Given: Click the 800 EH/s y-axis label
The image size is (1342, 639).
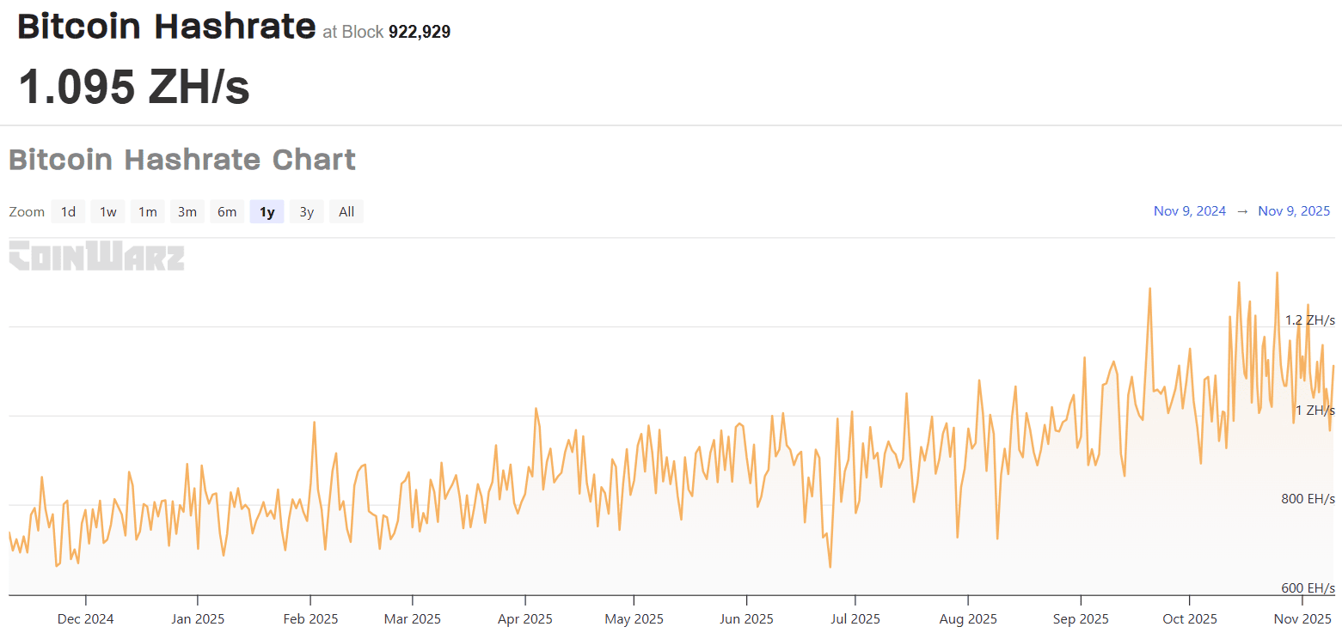Looking at the screenshot, I should (1308, 499).
